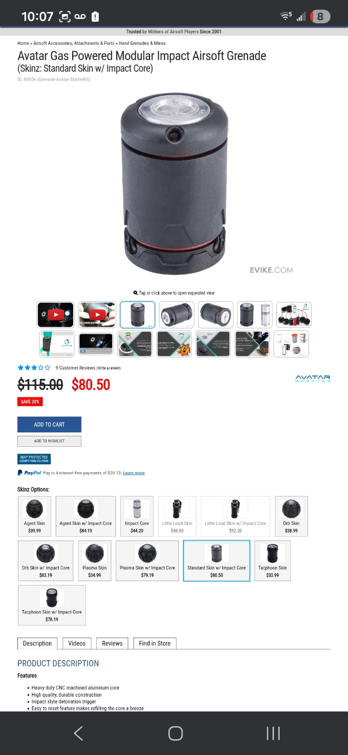Play the second YouTube video thumbnail

(x=97, y=315)
